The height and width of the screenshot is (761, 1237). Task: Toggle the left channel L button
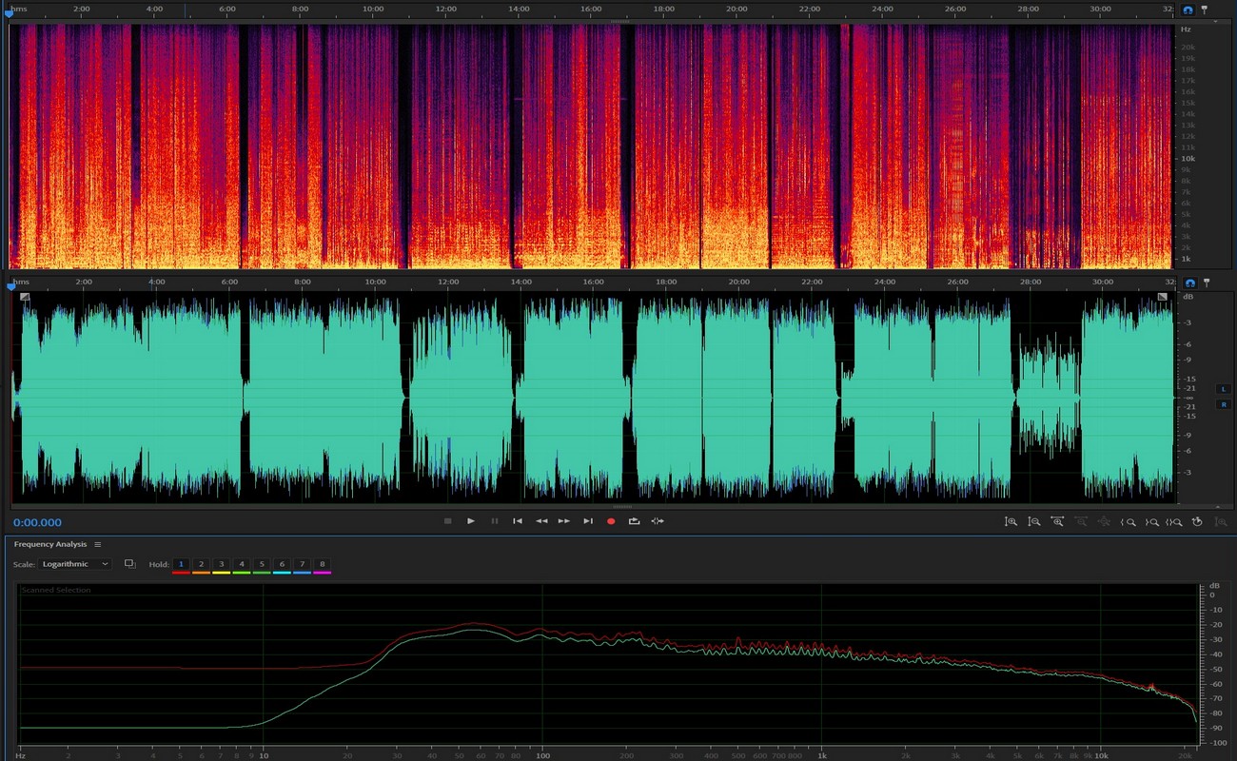pos(1224,389)
